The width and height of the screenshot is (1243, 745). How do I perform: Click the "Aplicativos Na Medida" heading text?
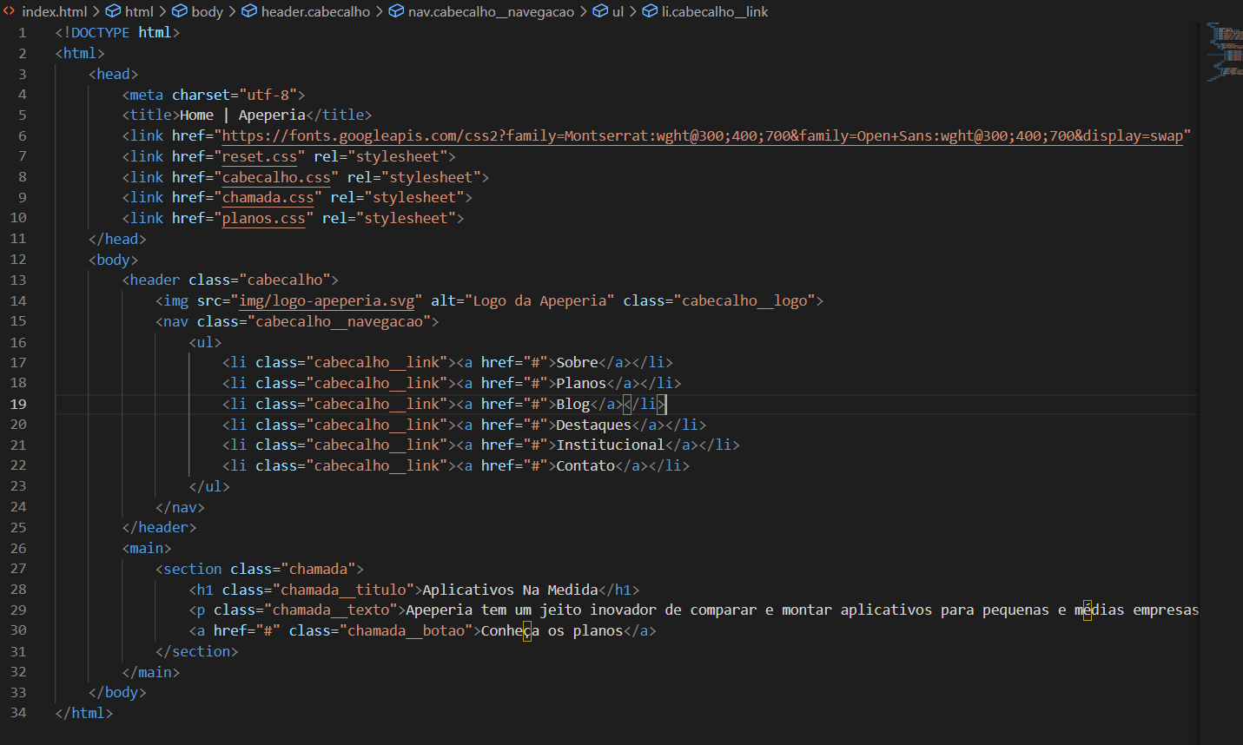click(510, 590)
